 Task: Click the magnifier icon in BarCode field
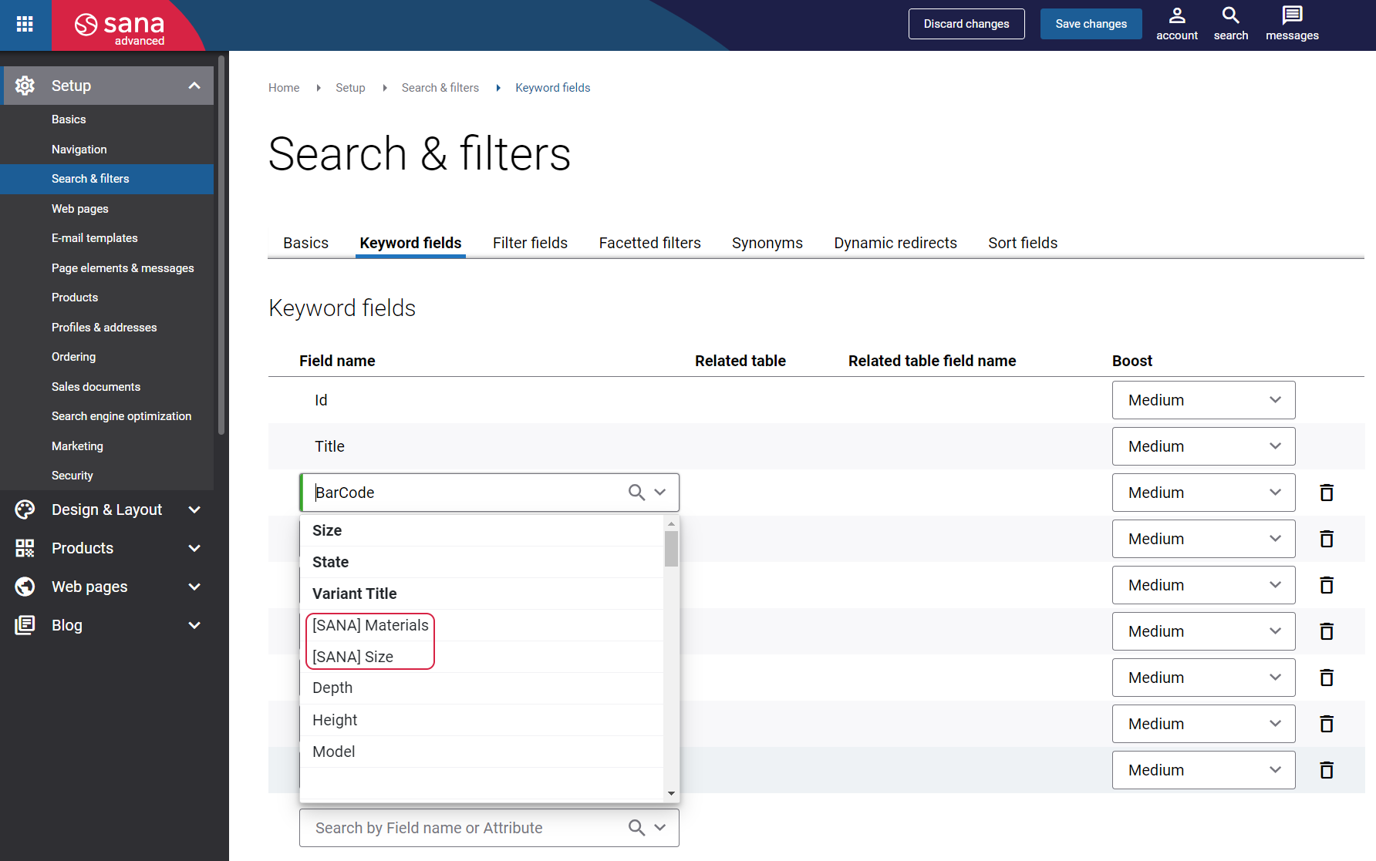636,493
